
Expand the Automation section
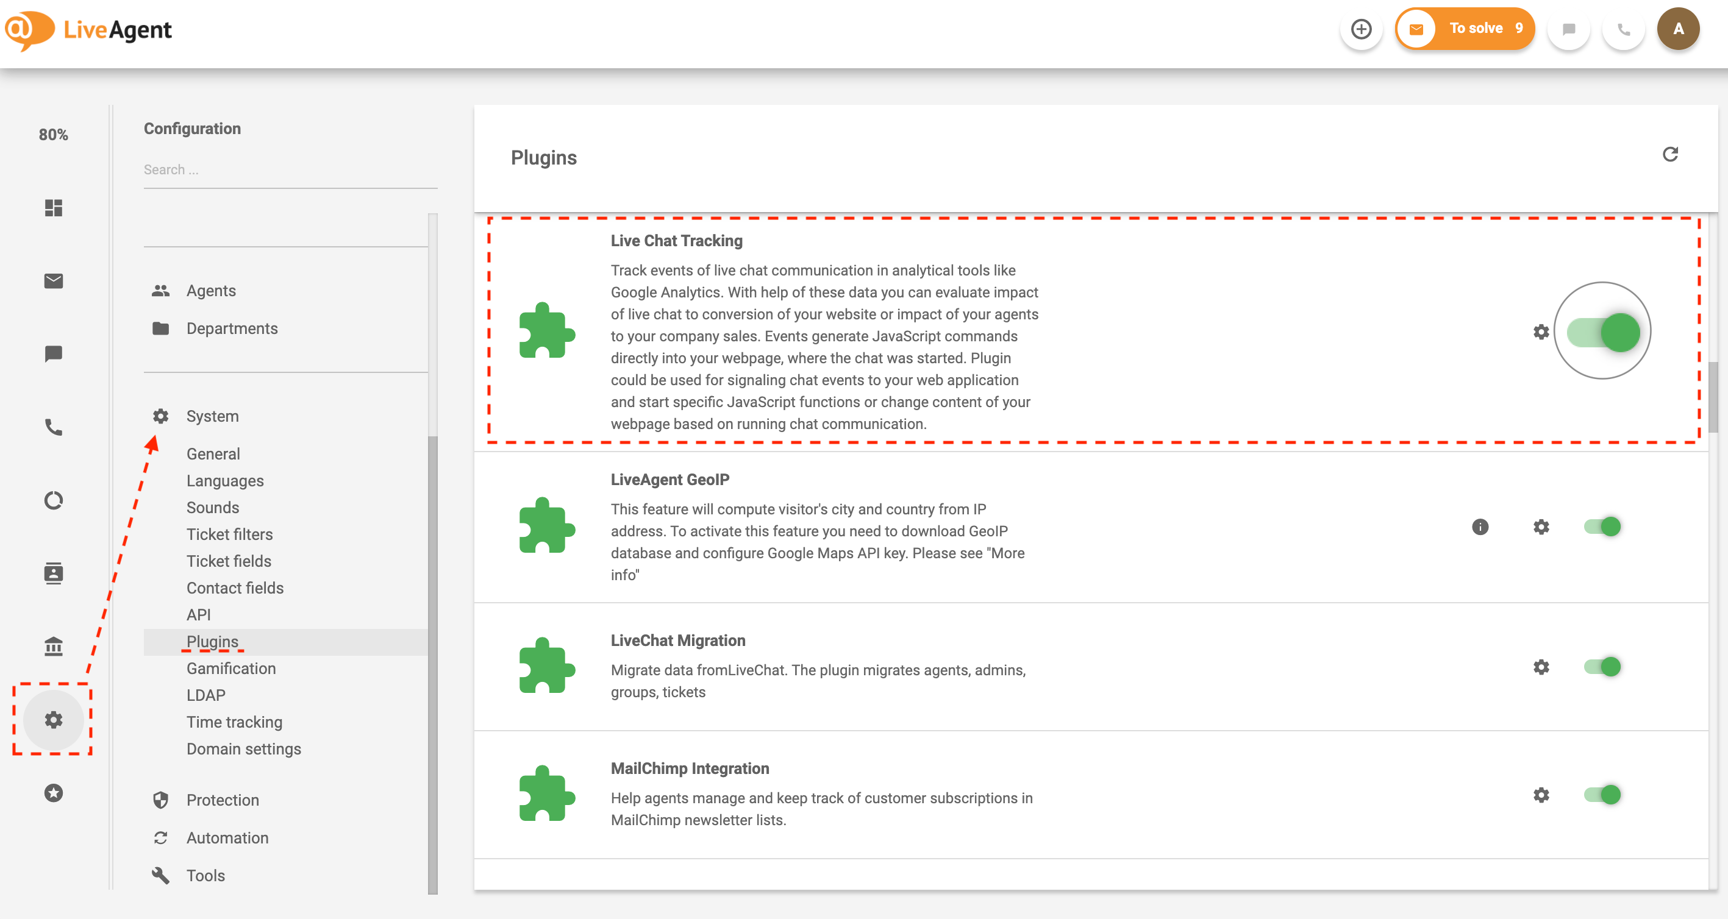point(227,838)
